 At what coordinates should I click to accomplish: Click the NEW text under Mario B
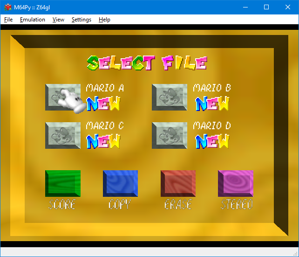[x=212, y=104]
